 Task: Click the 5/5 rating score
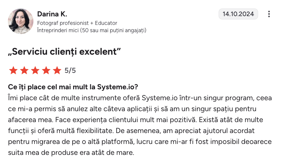pyautogui.click(x=70, y=71)
